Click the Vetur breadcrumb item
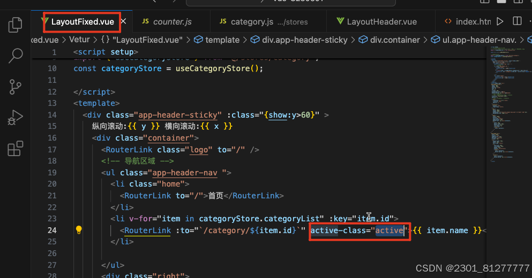The width and height of the screenshot is (532, 278). [79, 40]
